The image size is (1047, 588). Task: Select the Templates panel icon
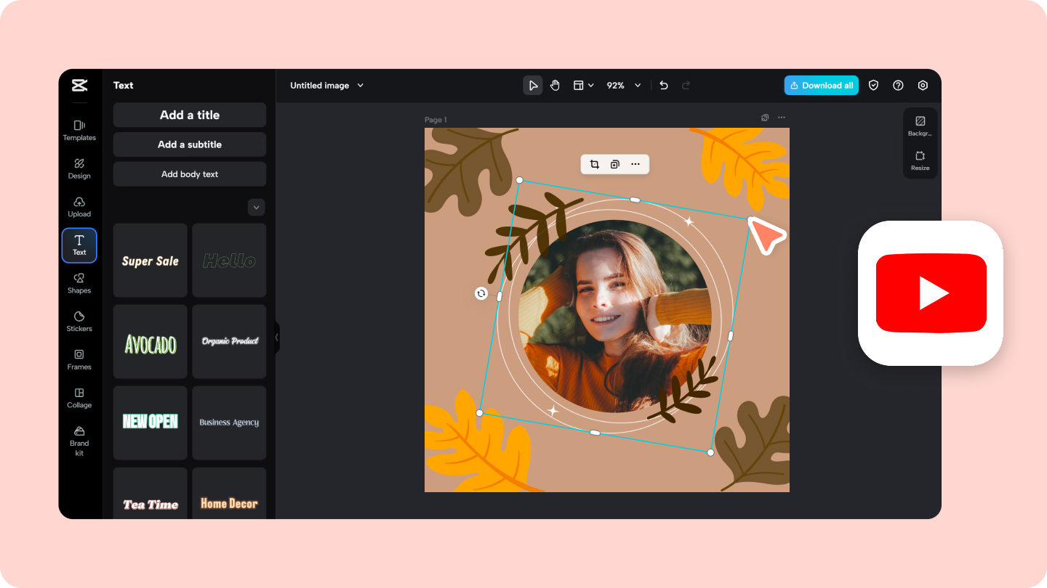[79, 131]
